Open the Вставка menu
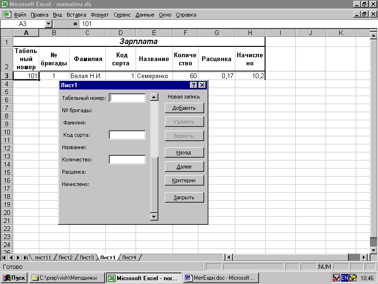 point(77,15)
